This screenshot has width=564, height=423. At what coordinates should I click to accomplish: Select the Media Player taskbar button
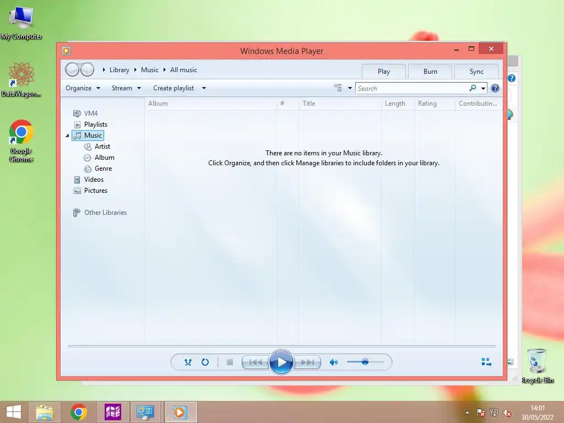[181, 412]
